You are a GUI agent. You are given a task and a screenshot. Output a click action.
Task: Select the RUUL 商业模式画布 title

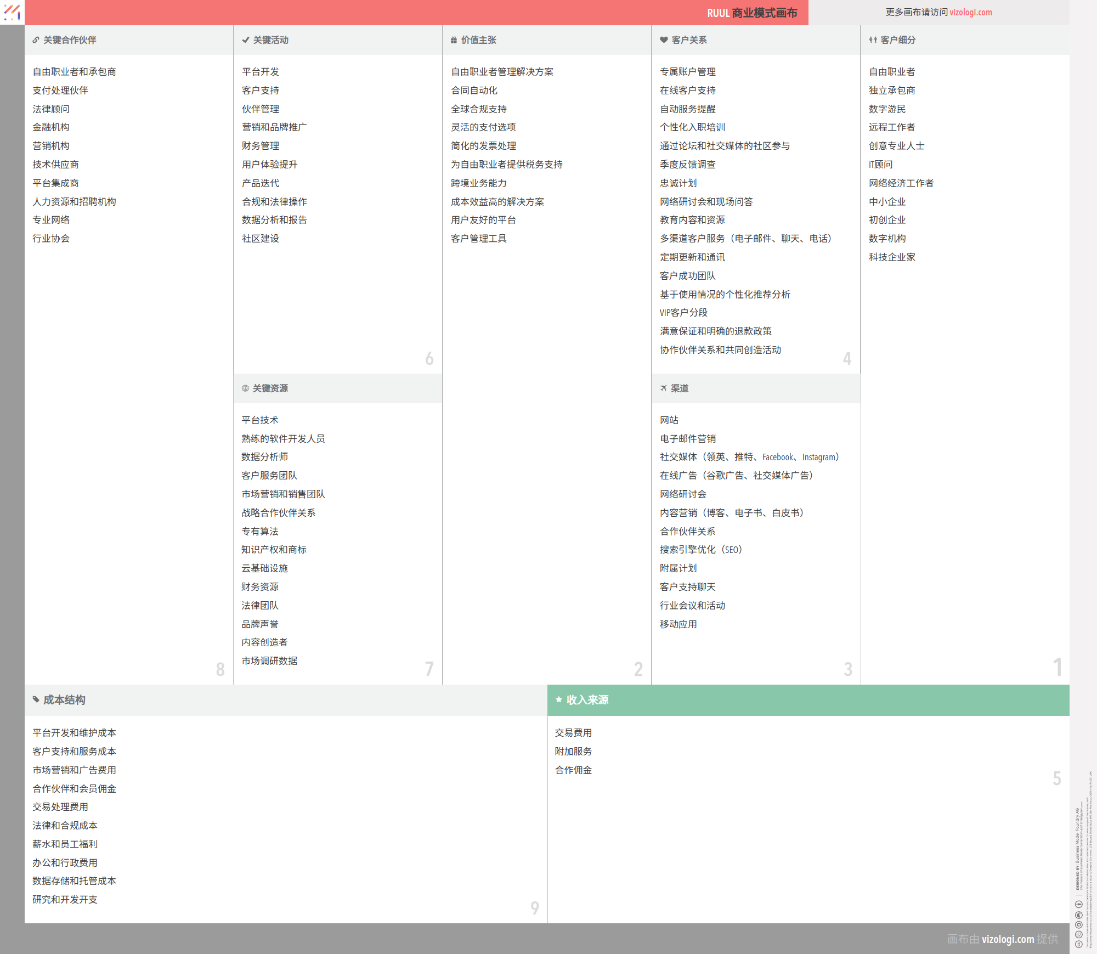(x=751, y=13)
